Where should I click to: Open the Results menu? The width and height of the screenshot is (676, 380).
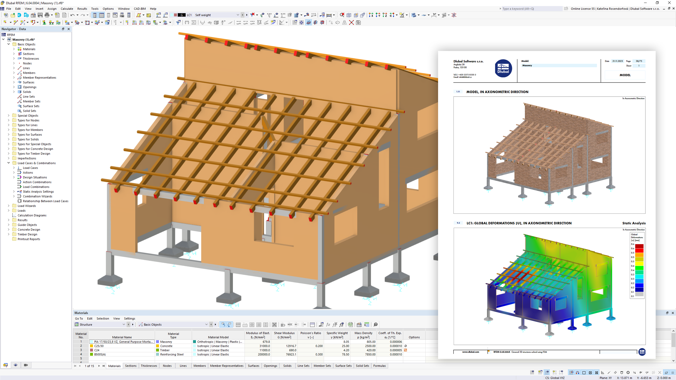(x=82, y=8)
